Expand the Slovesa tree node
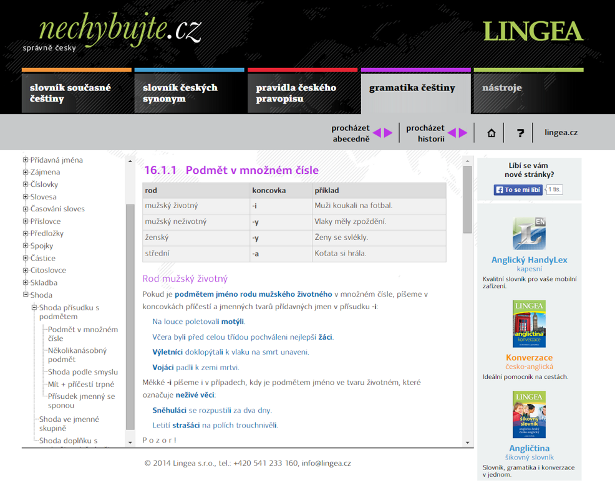The width and height of the screenshot is (615, 483). (x=26, y=197)
